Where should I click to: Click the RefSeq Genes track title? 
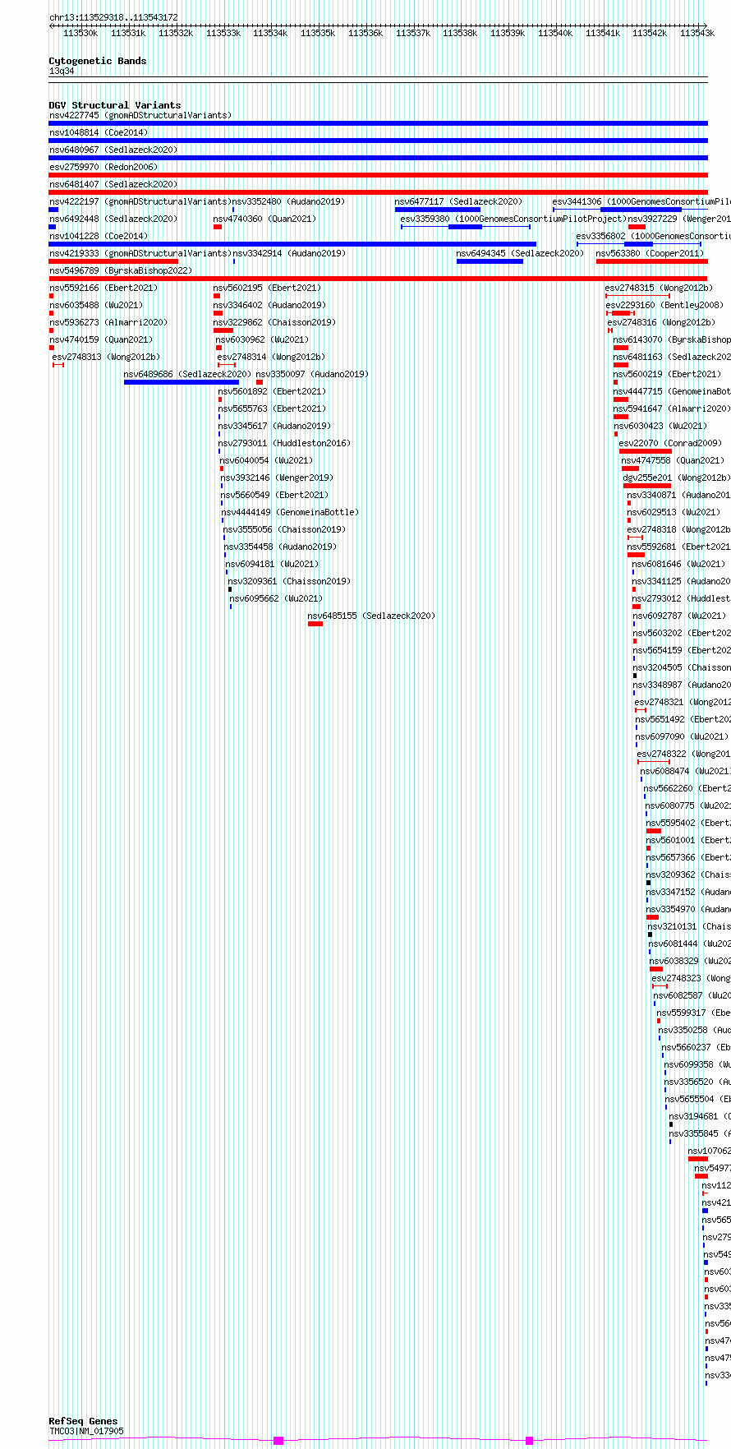84,1421
